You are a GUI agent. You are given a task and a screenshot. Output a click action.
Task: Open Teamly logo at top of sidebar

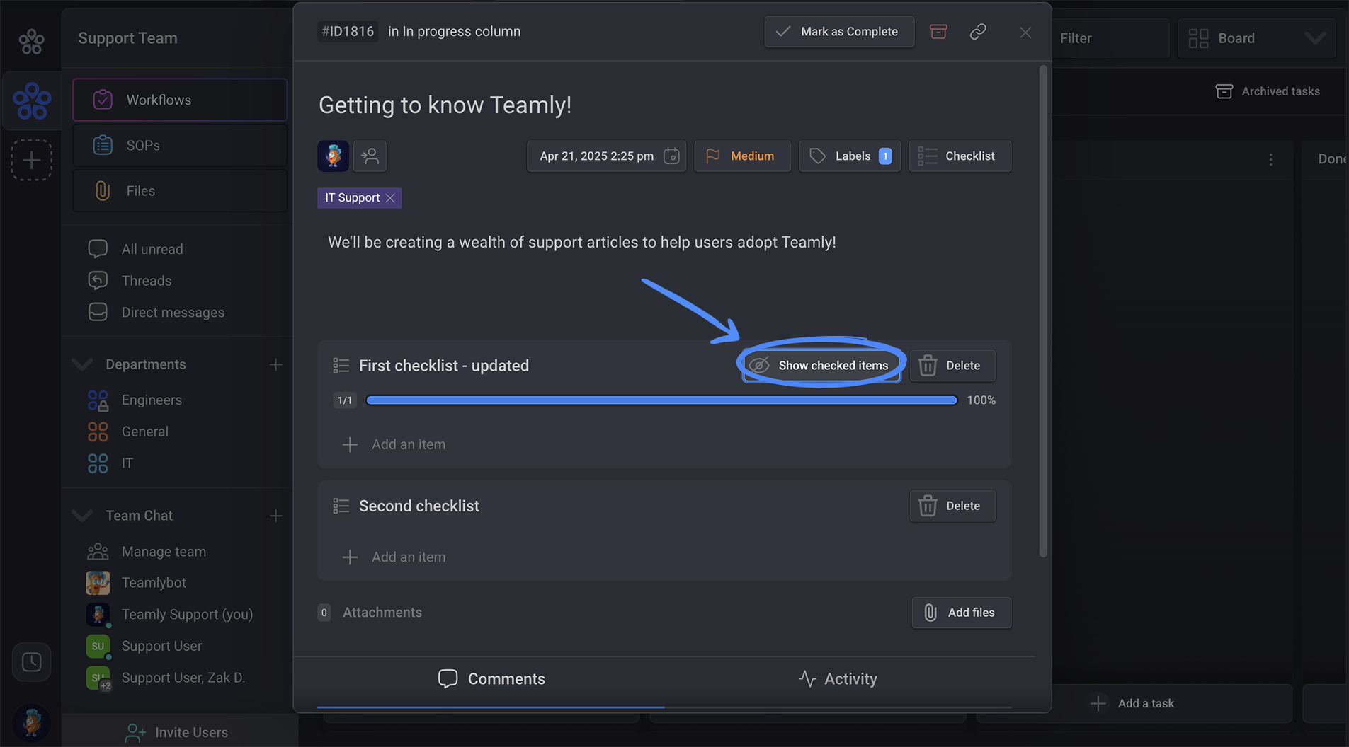[31, 42]
